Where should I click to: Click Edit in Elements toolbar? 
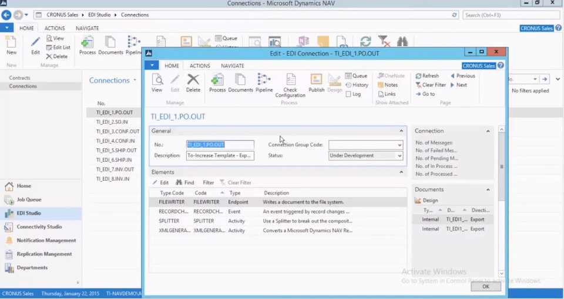[160, 183]
